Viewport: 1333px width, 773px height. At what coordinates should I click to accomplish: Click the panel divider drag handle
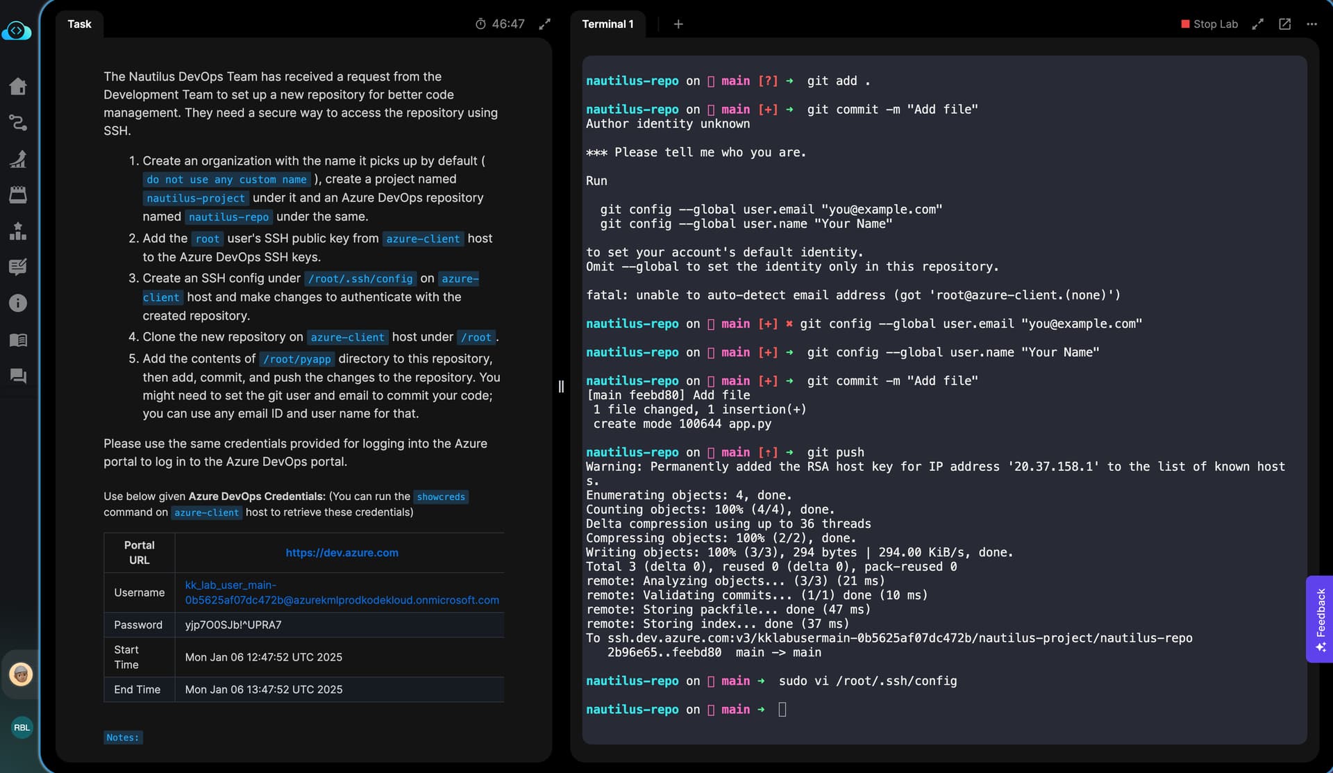point(561,386)
